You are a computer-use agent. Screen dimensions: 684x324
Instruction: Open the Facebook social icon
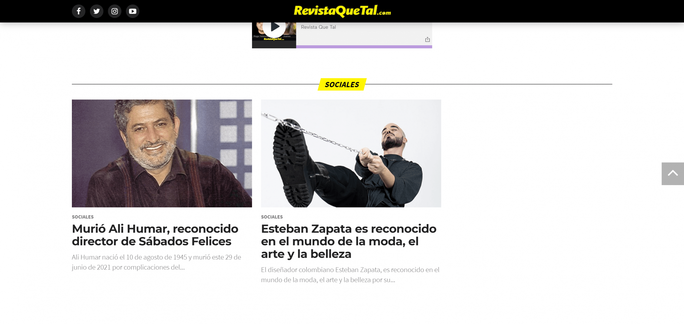[79, 11]
